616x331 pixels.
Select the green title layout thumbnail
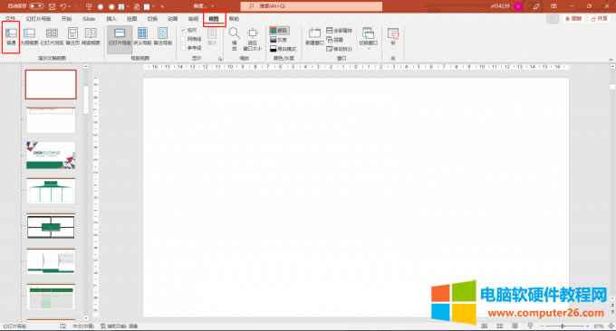point(51,156)
